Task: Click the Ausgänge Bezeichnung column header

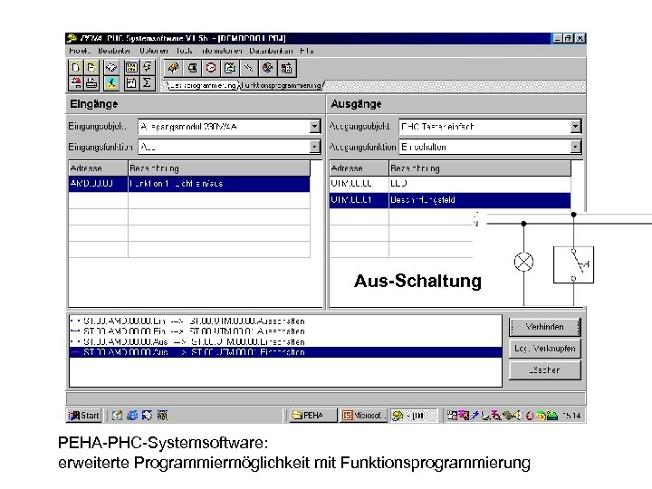Action: (480, 168)
